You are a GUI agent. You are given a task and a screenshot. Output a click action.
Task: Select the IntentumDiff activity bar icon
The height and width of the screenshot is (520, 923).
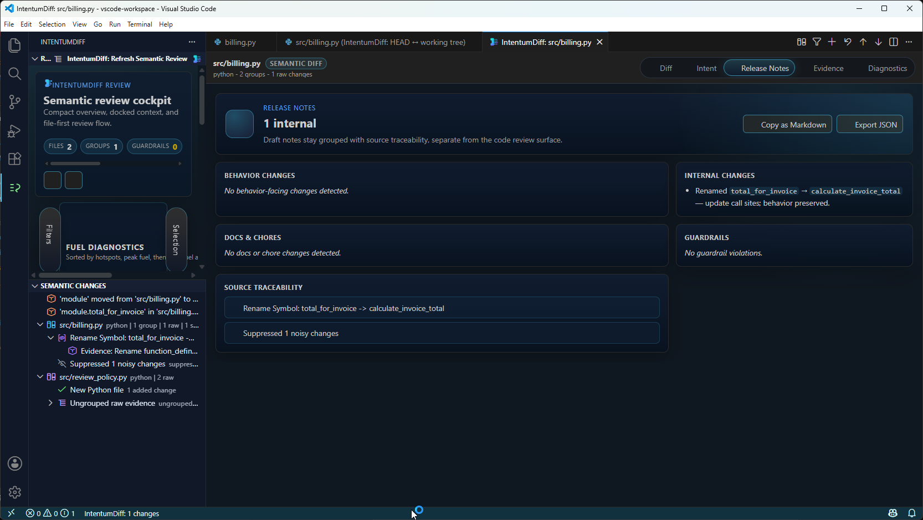click(x=14, y=188)
